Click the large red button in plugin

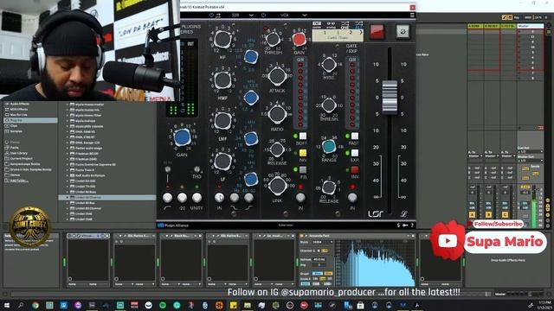377,31
